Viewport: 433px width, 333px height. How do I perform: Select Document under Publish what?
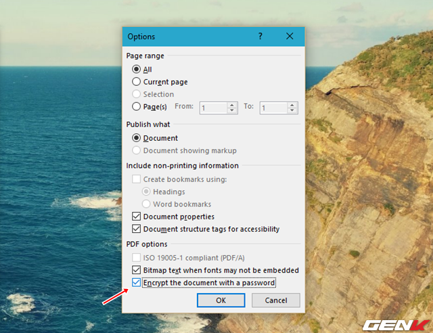coord(137,138)
